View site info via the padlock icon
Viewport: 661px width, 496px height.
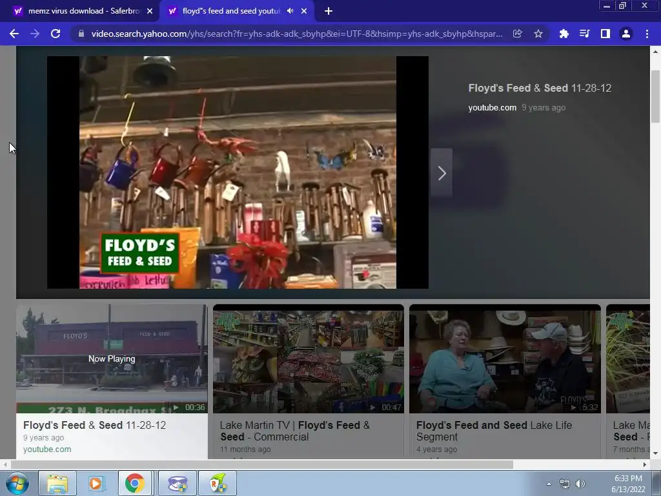click(x=81, y=34)
